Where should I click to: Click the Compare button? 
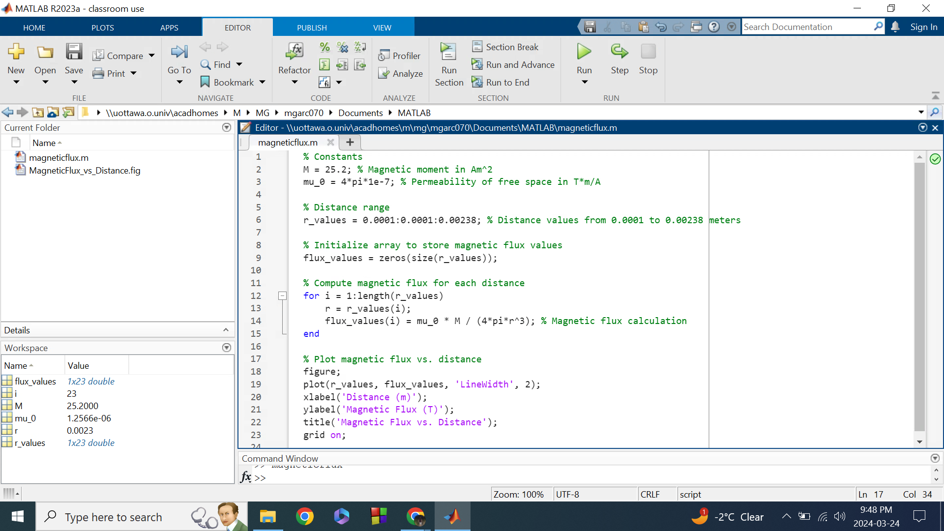118,56
